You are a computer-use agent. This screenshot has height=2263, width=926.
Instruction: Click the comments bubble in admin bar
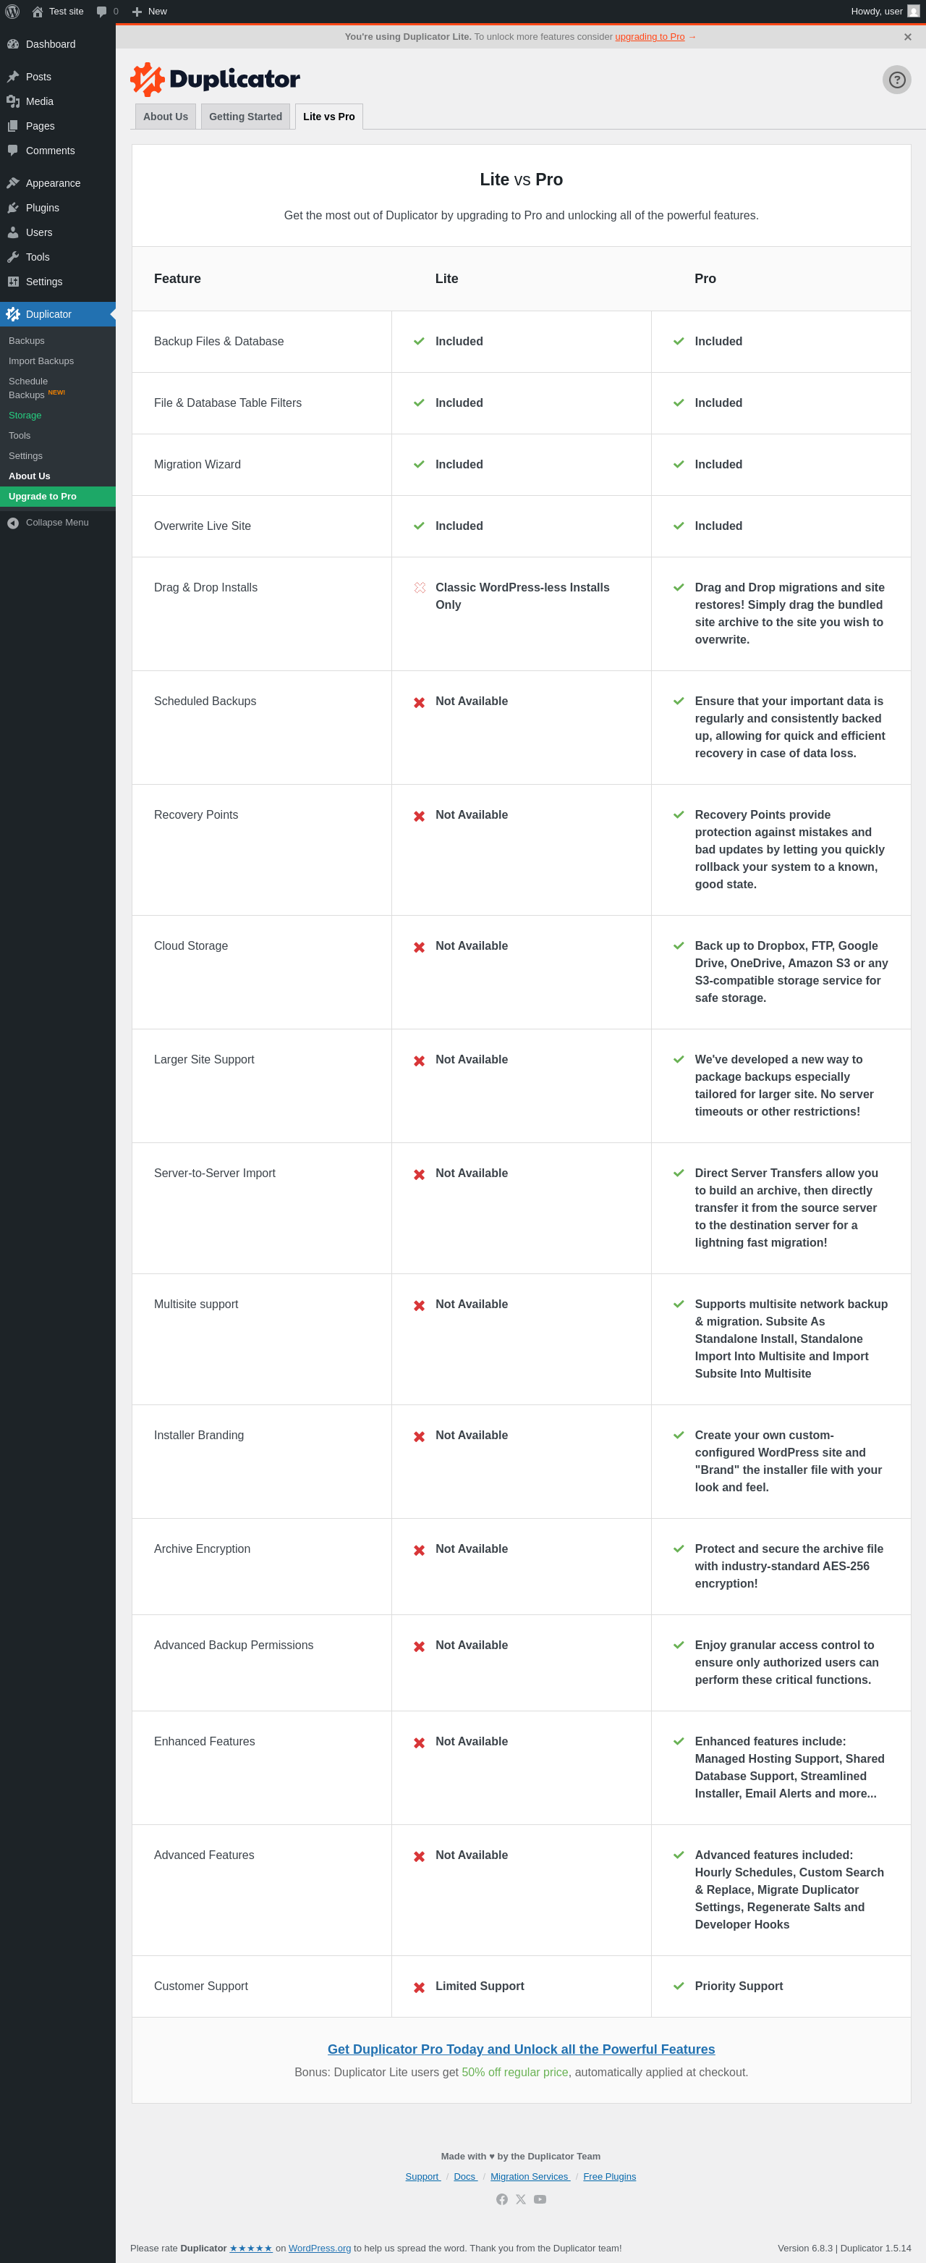106,12
